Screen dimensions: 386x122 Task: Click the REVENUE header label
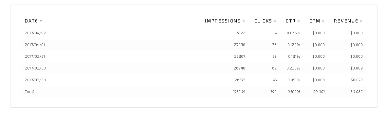(x=346, y=21)
